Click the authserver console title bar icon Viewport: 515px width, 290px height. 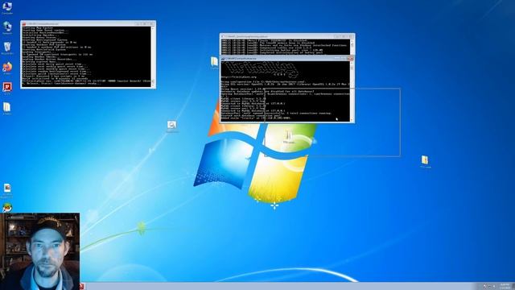click(223, 58)
